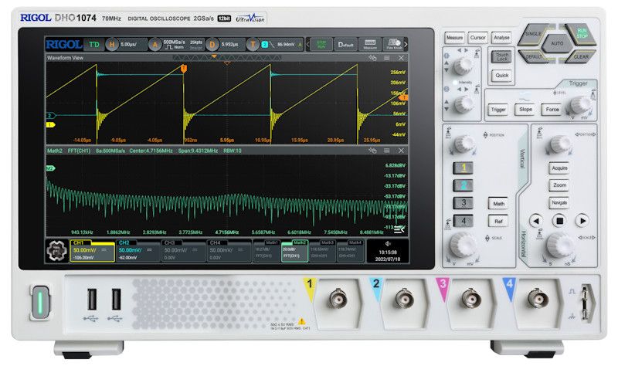Viewport: 618px width, 366px height.
Task: Close the Waveform View window
Action: coord(401,58)
